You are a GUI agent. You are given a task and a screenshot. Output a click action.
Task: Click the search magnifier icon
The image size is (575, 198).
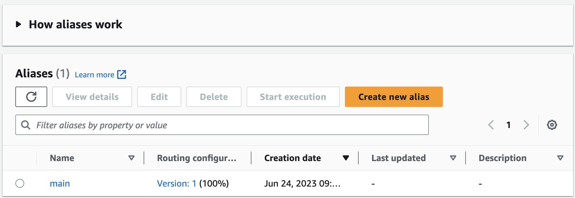[26, 125]
